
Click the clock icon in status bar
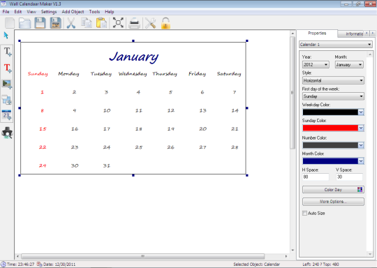click(3, 264)
